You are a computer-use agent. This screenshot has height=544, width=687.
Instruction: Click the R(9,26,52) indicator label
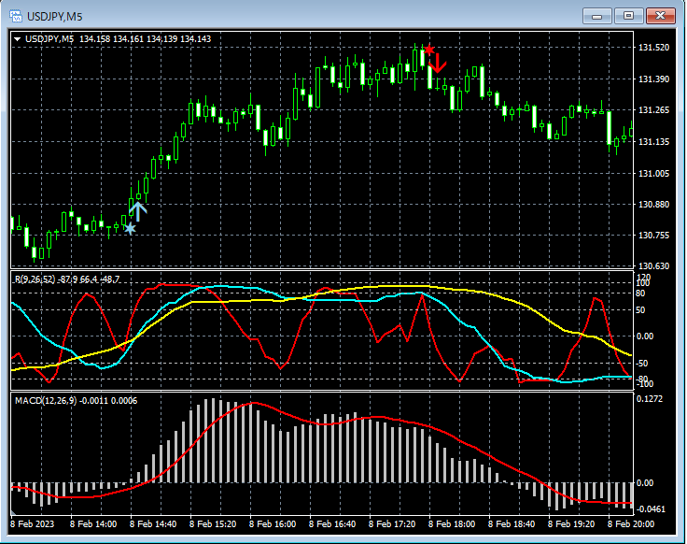click(35, 279)
